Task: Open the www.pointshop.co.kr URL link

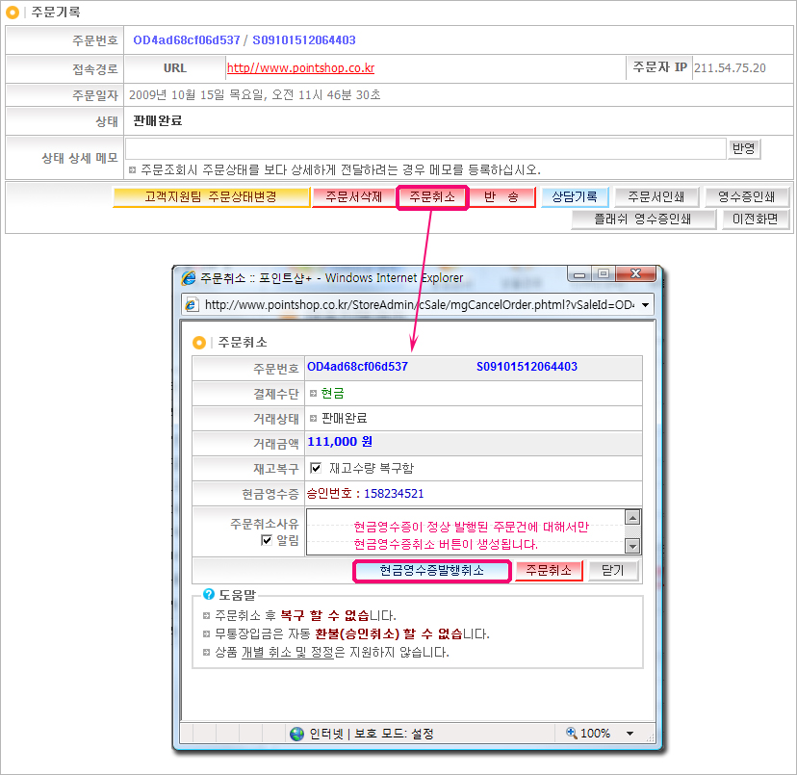Action: pos(300,68)
